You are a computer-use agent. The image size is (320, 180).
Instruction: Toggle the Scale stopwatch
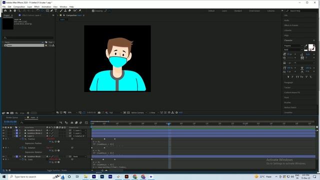pos(23,159)
